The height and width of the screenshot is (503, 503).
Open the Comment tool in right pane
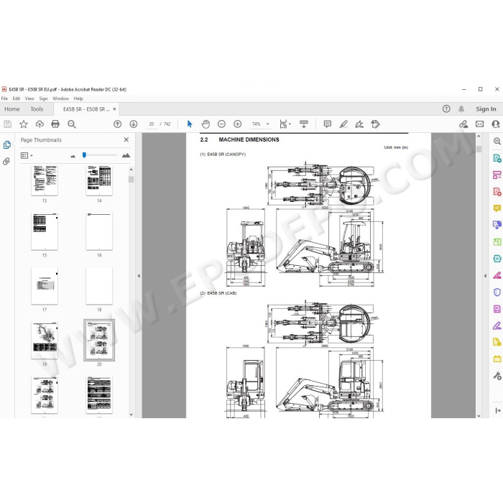point(497,208)
